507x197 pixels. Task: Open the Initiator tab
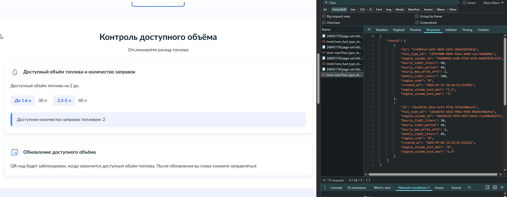[x=451, y=30]
